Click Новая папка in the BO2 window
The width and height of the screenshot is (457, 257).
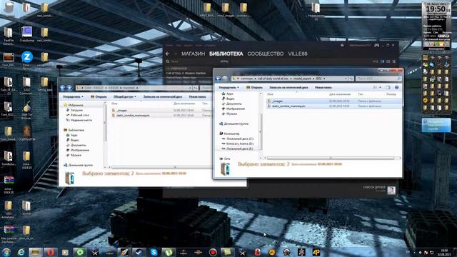(323, 87)
